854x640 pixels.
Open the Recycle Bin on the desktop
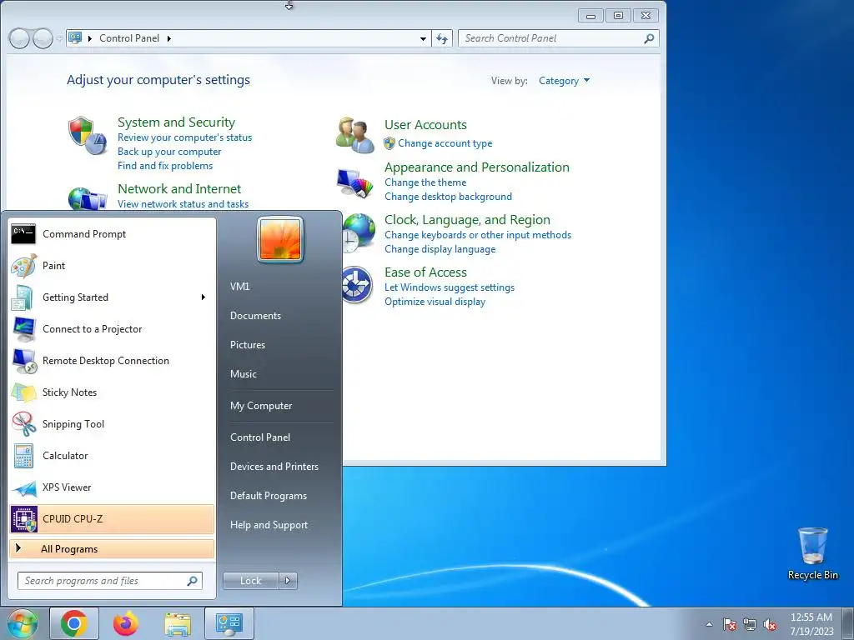pyautogui.click(x=812, y=553)
